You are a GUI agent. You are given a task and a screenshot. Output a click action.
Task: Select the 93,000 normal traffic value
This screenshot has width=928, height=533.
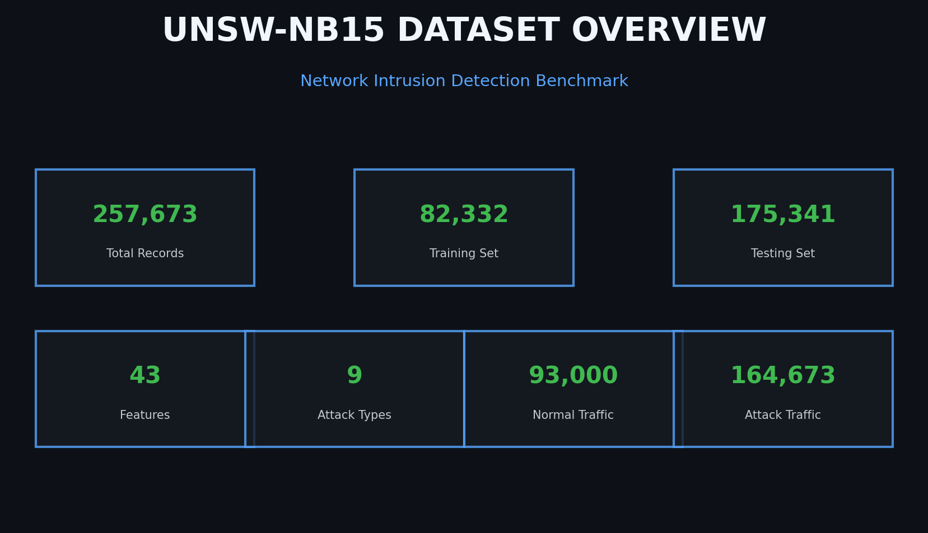tap(573, 375)
